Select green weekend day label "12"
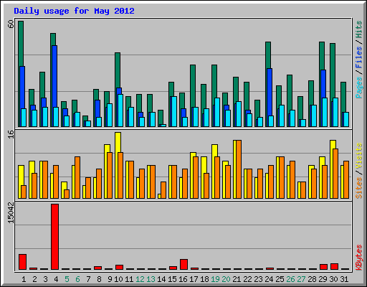This screenshot has width=367, height=287. (x=140, y=279)
